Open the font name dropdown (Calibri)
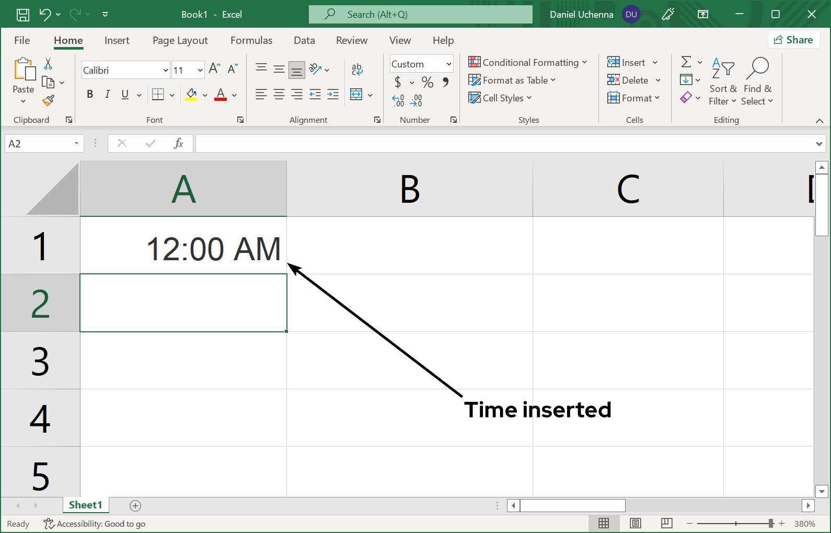 click(166, 70)
